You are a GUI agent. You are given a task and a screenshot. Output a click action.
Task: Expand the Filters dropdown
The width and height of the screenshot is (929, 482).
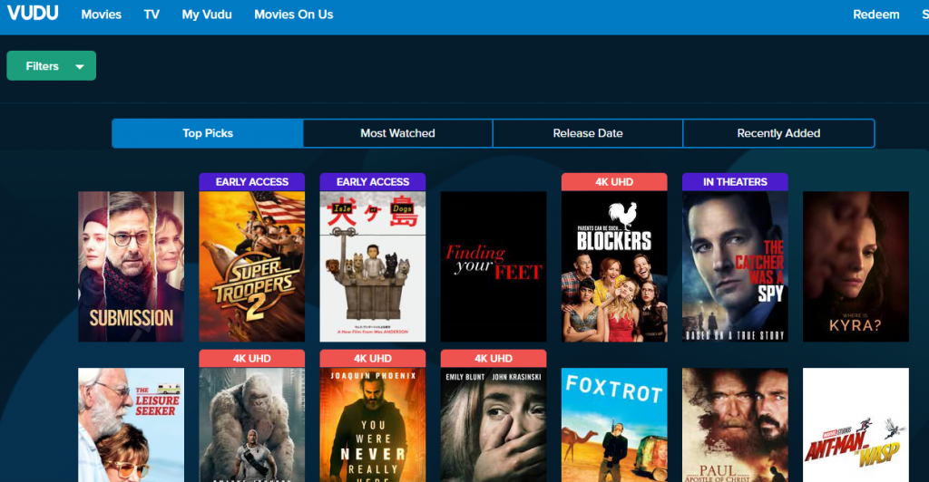point(52,65)
